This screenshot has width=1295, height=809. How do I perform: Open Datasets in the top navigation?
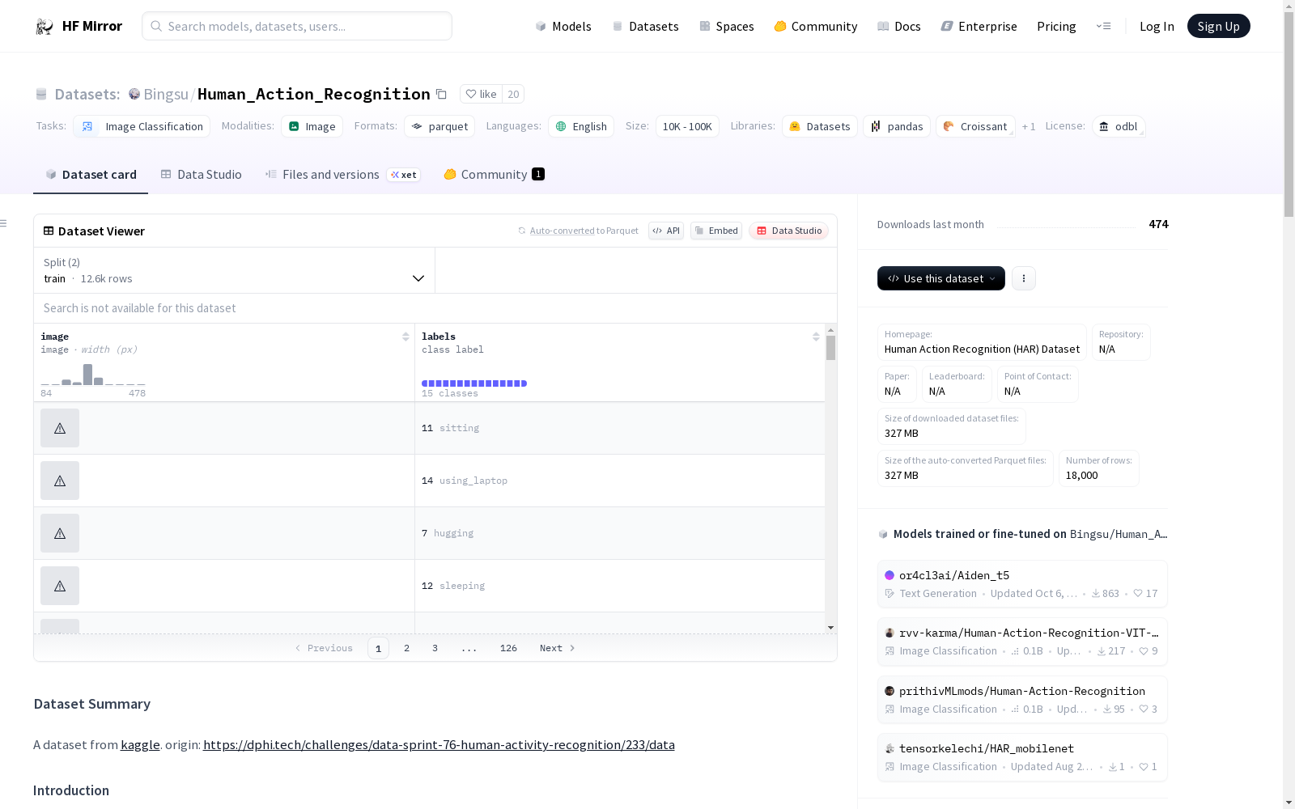pyautogui.click(x=645, y=27)
